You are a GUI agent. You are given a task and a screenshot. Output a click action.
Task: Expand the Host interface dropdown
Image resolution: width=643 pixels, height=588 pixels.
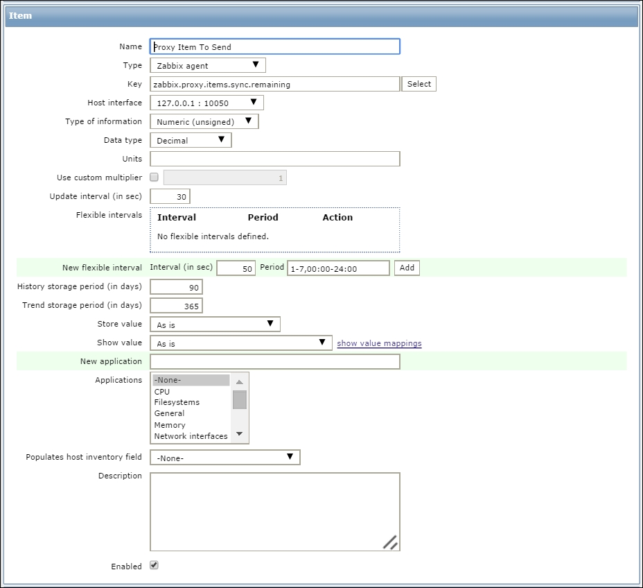point(206,103)
